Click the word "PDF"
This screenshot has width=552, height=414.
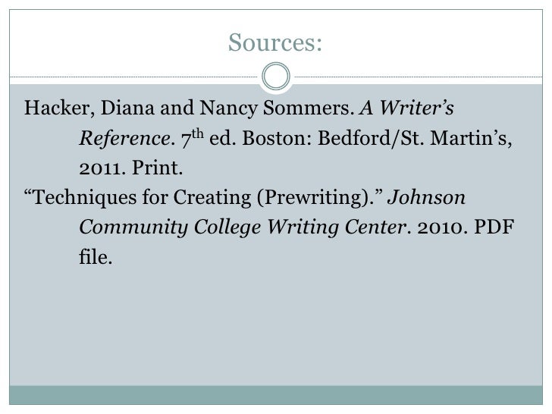[494, 227]
